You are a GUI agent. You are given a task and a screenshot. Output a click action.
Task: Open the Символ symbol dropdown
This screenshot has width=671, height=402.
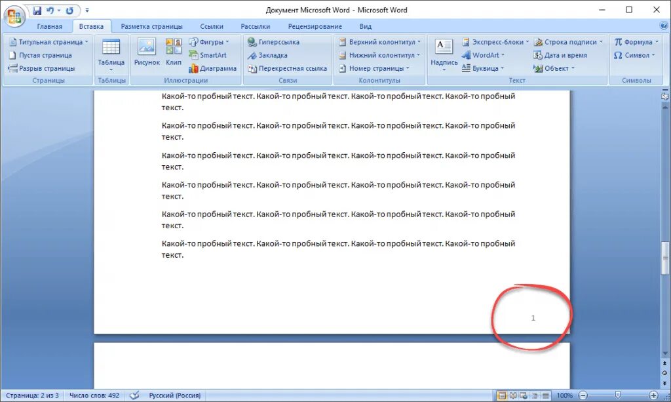pyautogui.click(x=634, y=55)
